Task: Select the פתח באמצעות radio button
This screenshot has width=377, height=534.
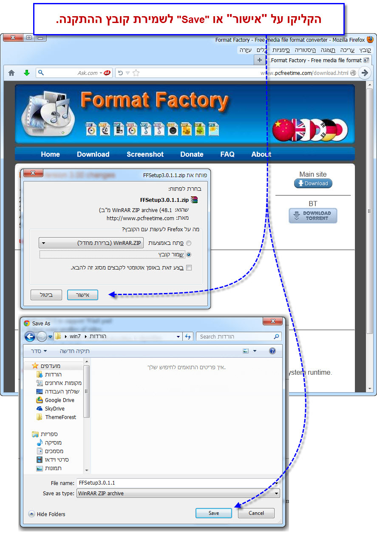Action: point(189,243)
